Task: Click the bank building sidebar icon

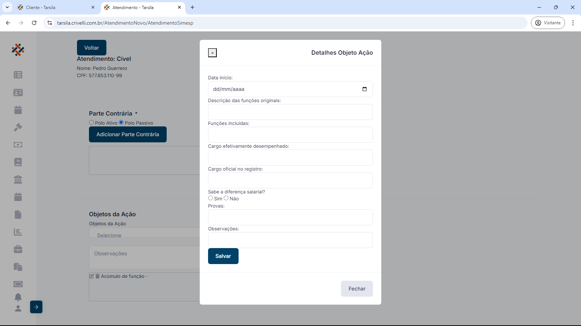Action: (18, 180)
